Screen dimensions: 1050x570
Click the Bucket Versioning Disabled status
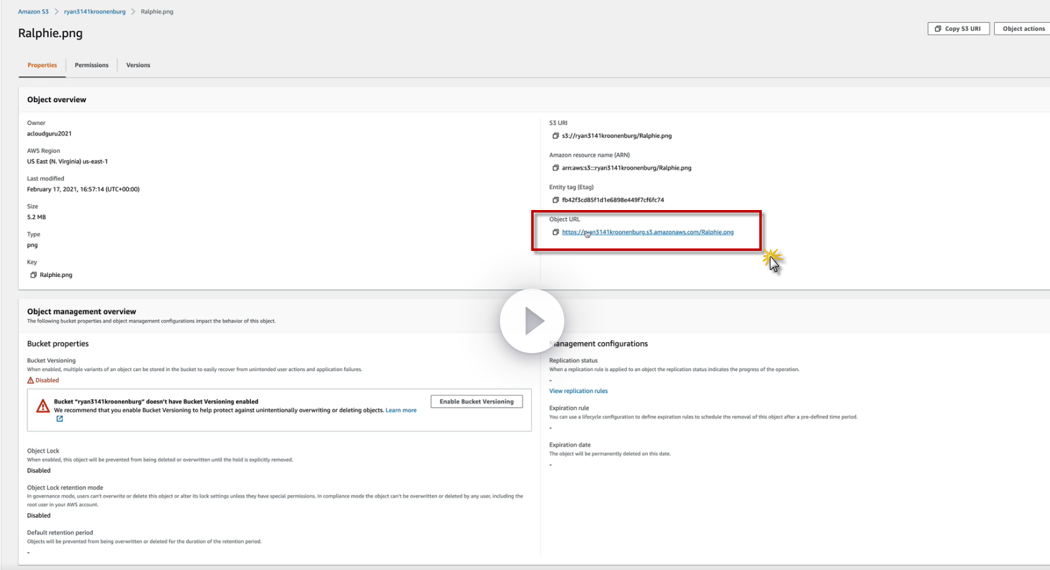click(x=43, y=380)
